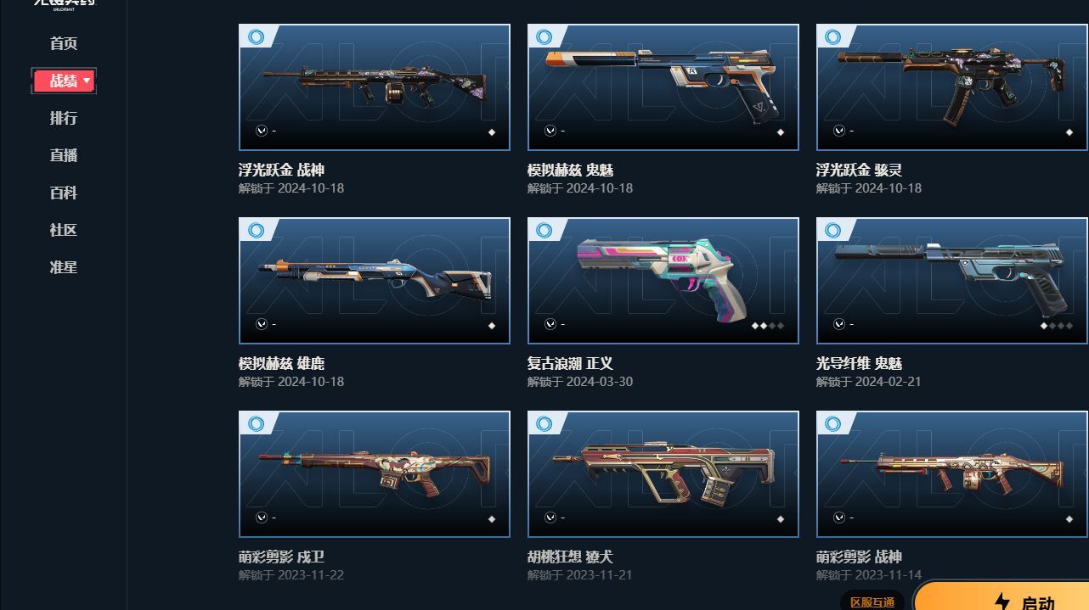1089x610 pixels.
Task: Open the 直播 section in sidebar
Action: (64, 155)
